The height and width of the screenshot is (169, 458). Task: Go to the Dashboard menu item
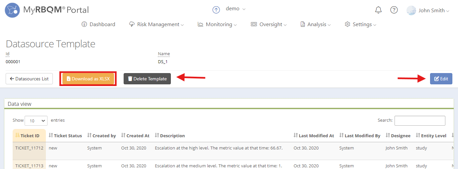(98, 24)
